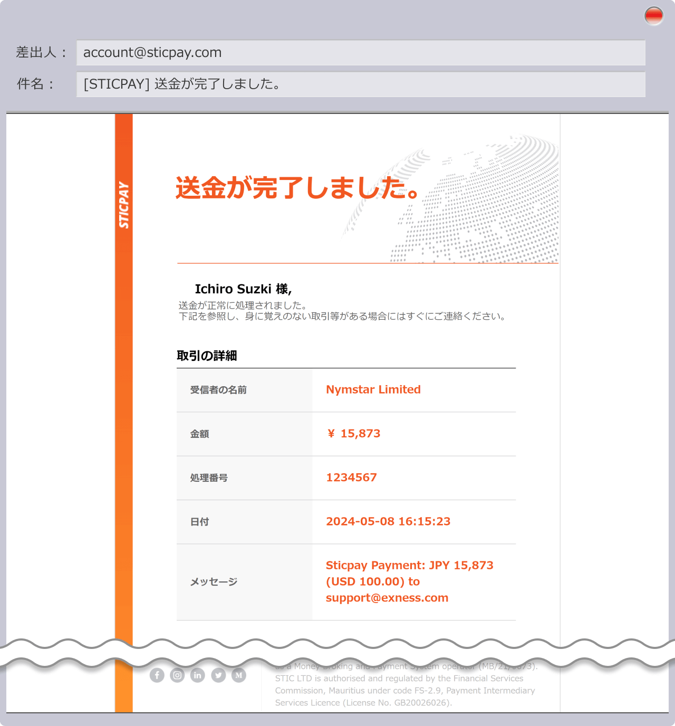Click the support@exness.com email link
The image size is (675, 726).
[387, 598]
